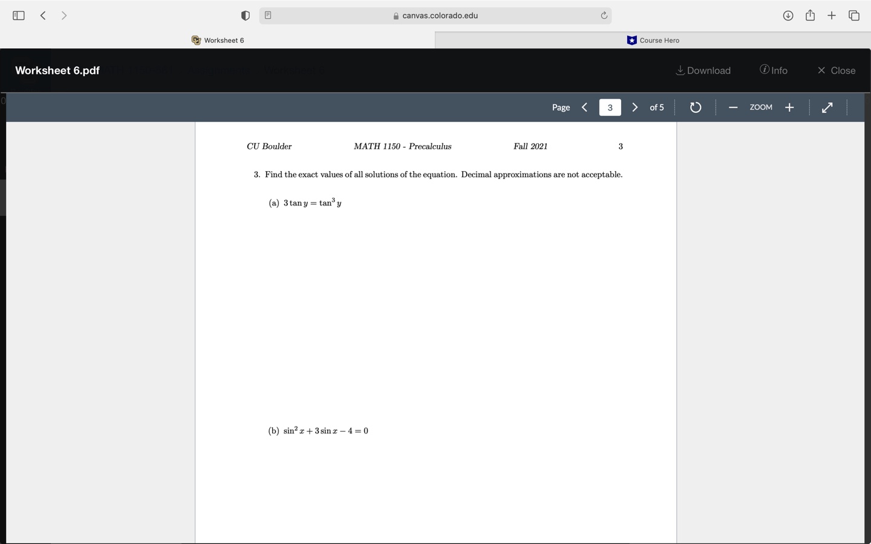Viewport: 871px width, 544px height.
Task: Enter fullscreen view of the PDF
Action: click(x=827, y=107)
